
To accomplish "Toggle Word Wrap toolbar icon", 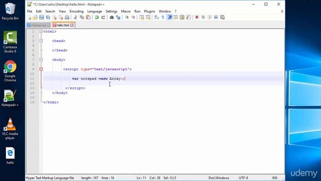I will (156, 18).
